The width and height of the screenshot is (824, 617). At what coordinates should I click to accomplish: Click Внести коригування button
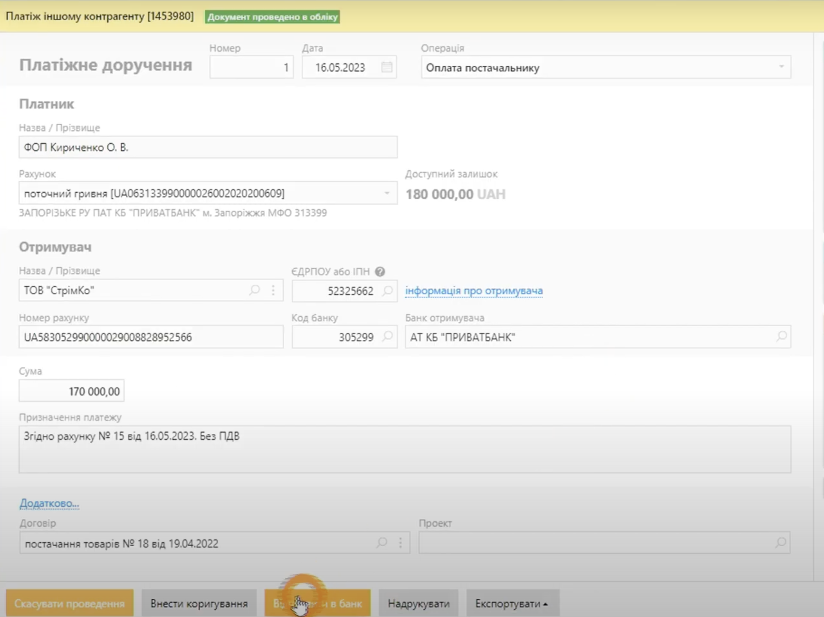(x=199, y=603)
